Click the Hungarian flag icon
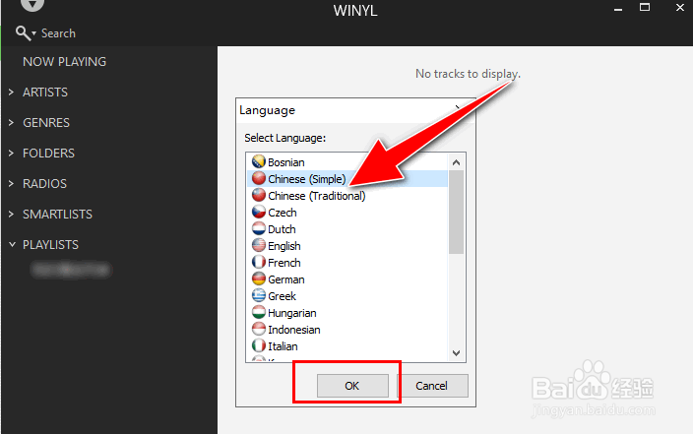The height and width of the screenshot is (434, 693). tap(259, 312)
